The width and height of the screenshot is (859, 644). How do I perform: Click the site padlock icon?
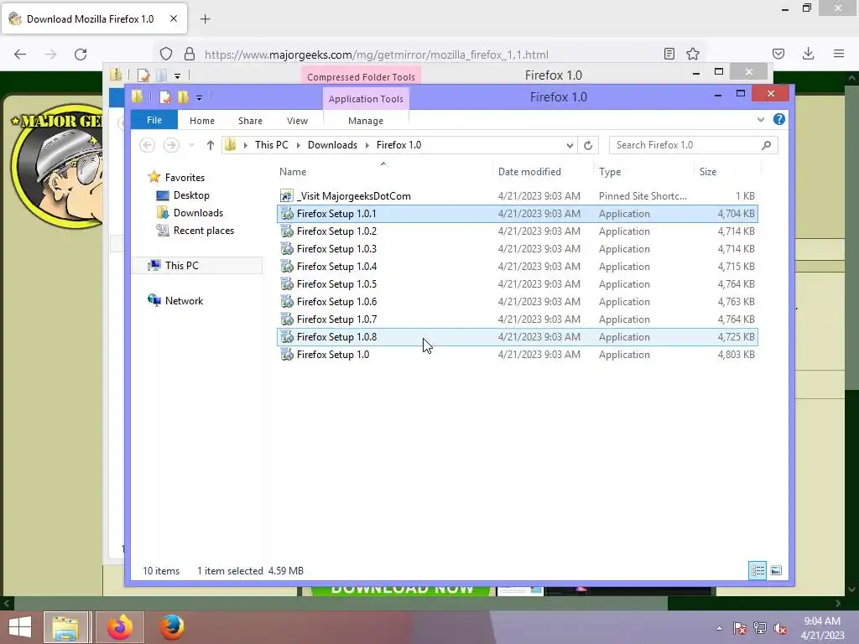click(x=190, y=54)
